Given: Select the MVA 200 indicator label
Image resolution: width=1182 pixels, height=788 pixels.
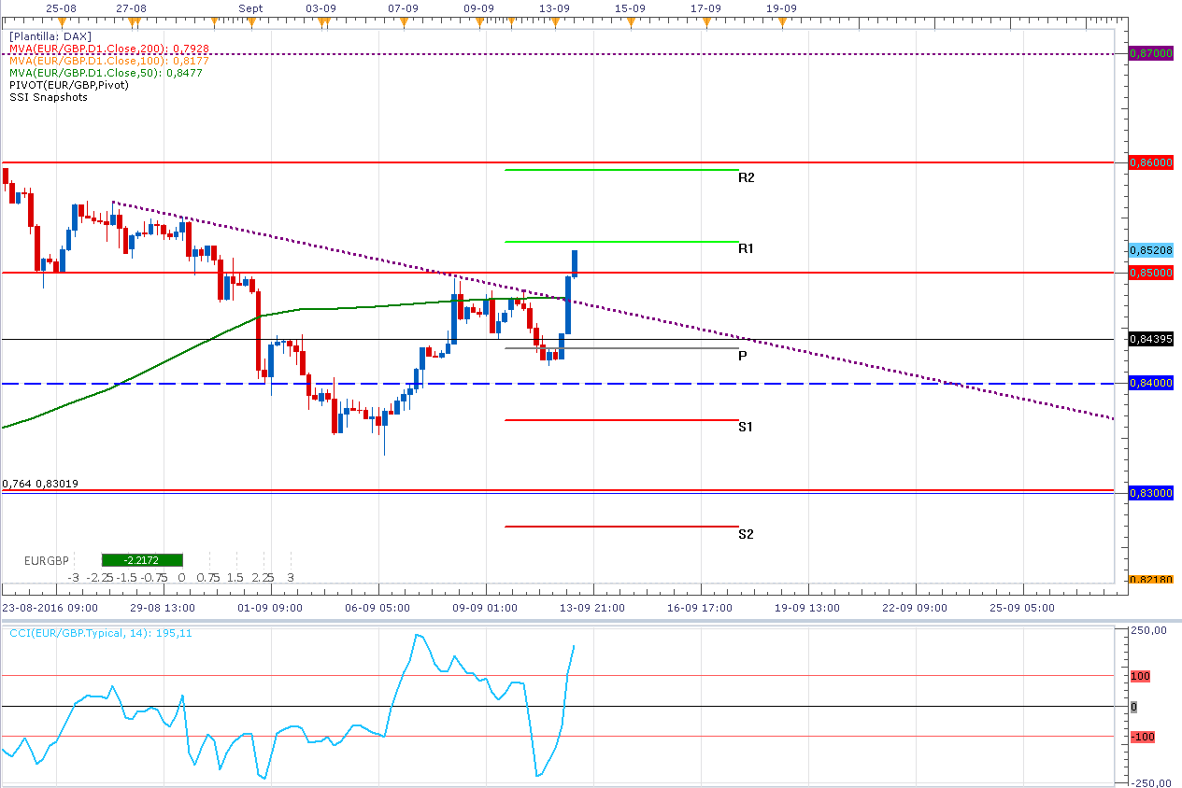Looking at the screenshot, I should pyautogui.click(x=109, y=49).
